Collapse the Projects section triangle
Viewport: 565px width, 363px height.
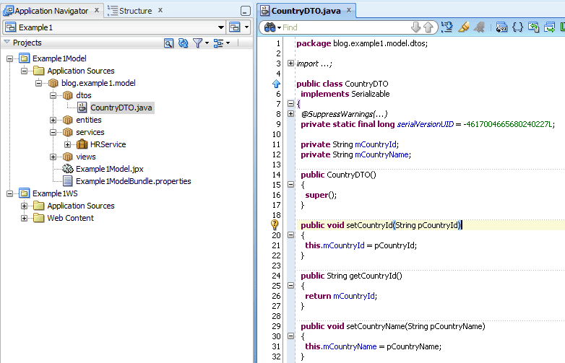pyautogui.click(x=7, y=43)
